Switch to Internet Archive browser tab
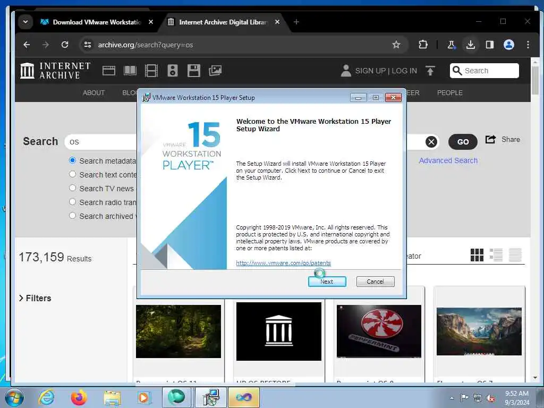544x408 pixels. click(x=223, y=22)
